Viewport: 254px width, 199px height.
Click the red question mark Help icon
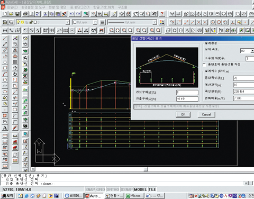[x=162, y=14]
